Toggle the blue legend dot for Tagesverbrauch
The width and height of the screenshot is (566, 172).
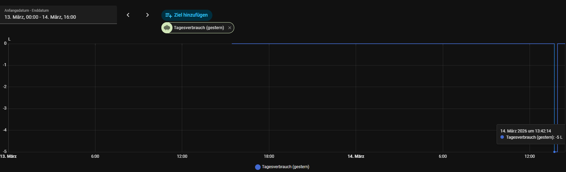click(258, 167)
